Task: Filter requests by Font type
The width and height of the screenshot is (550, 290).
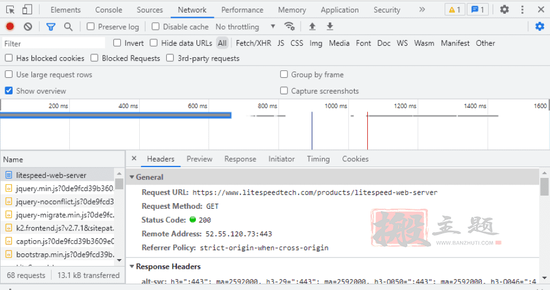Action: 363,43
